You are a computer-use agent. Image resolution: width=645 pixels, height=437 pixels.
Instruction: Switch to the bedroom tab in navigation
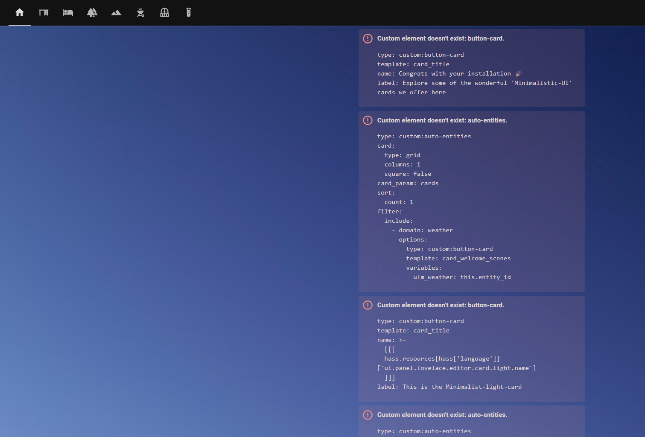67,13
